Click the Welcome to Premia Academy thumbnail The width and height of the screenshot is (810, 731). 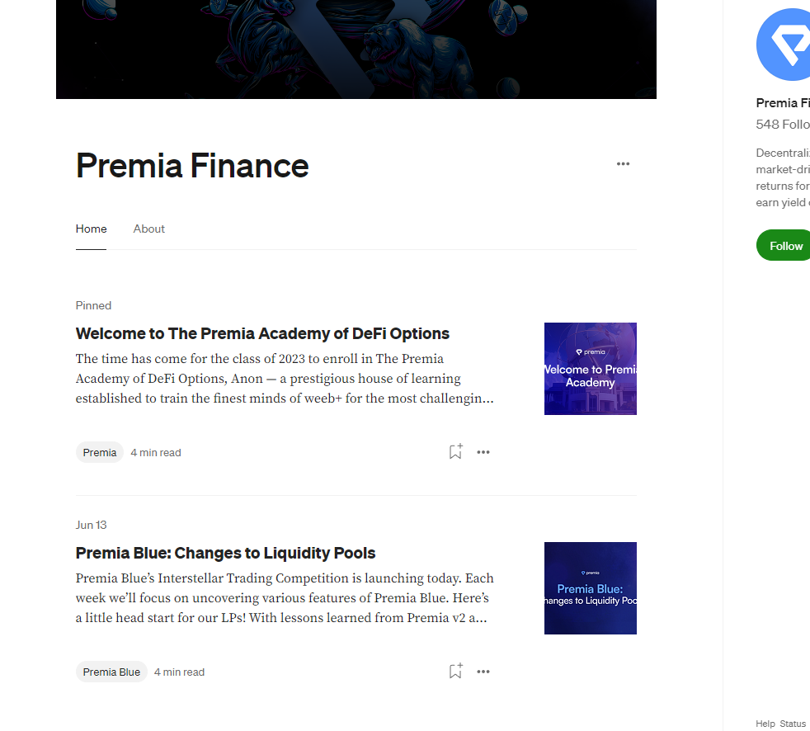pos(591,369)
